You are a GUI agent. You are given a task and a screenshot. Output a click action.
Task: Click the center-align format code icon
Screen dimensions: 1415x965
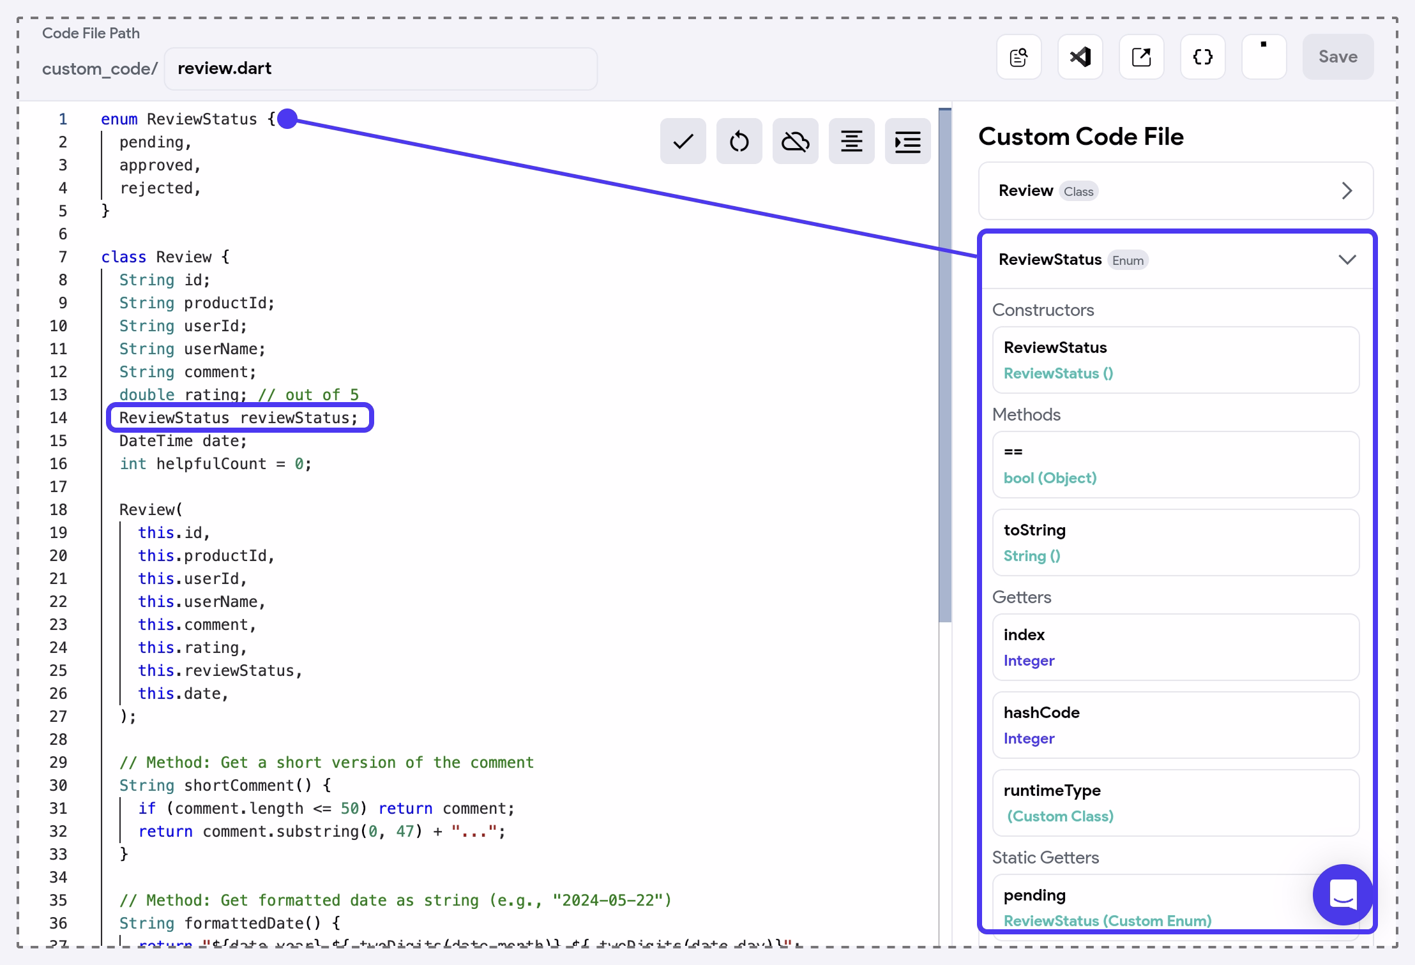tap(852, 141)
